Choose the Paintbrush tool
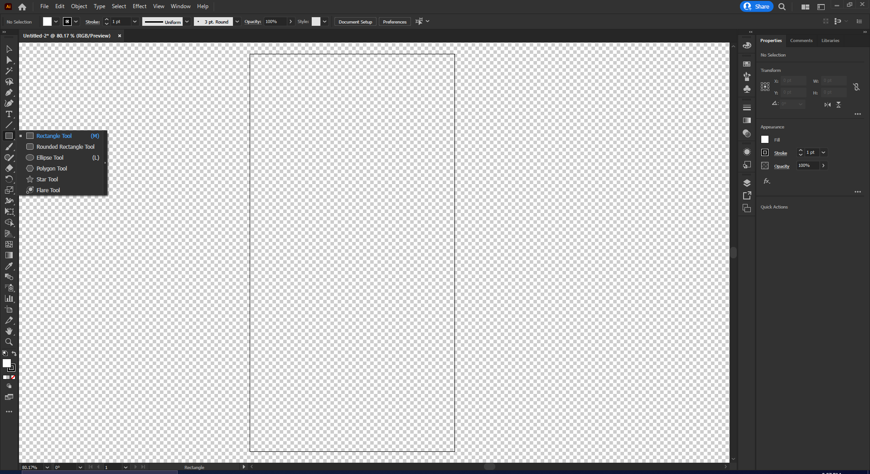The width and height of the screenshot is (870, 474). click(x=9, y=147)
